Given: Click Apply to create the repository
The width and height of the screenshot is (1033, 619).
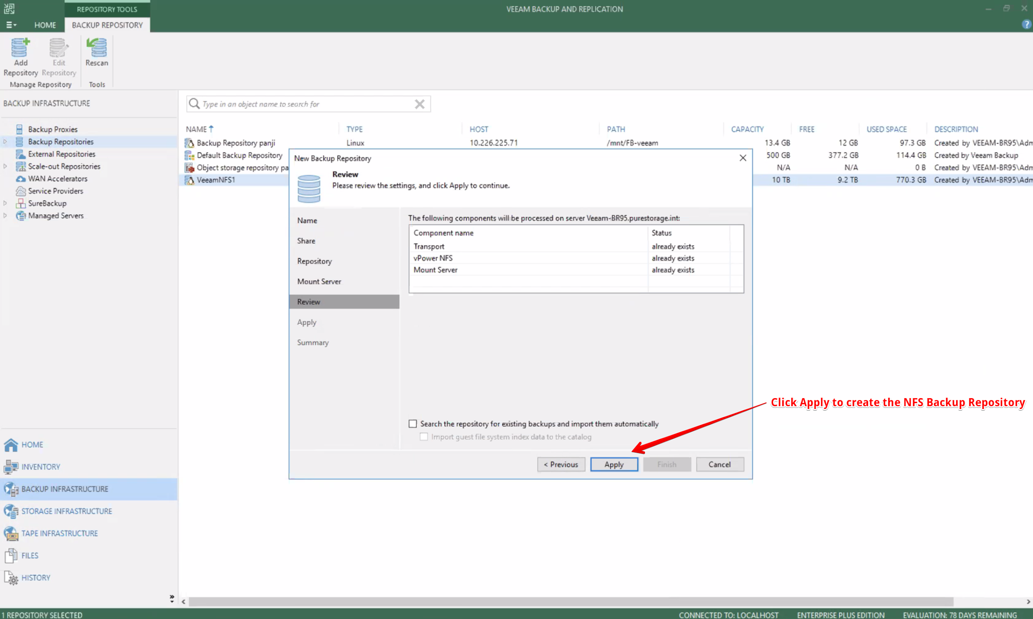Looking at the screenshot, I should [x=614, y=465].
